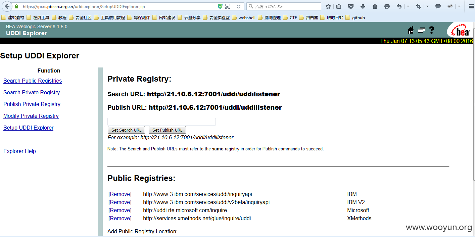Viewport: 475px width, 237px height.
Task: Open the downloads arrow icon
Action: pyautogui.click(x=363, y=6)
